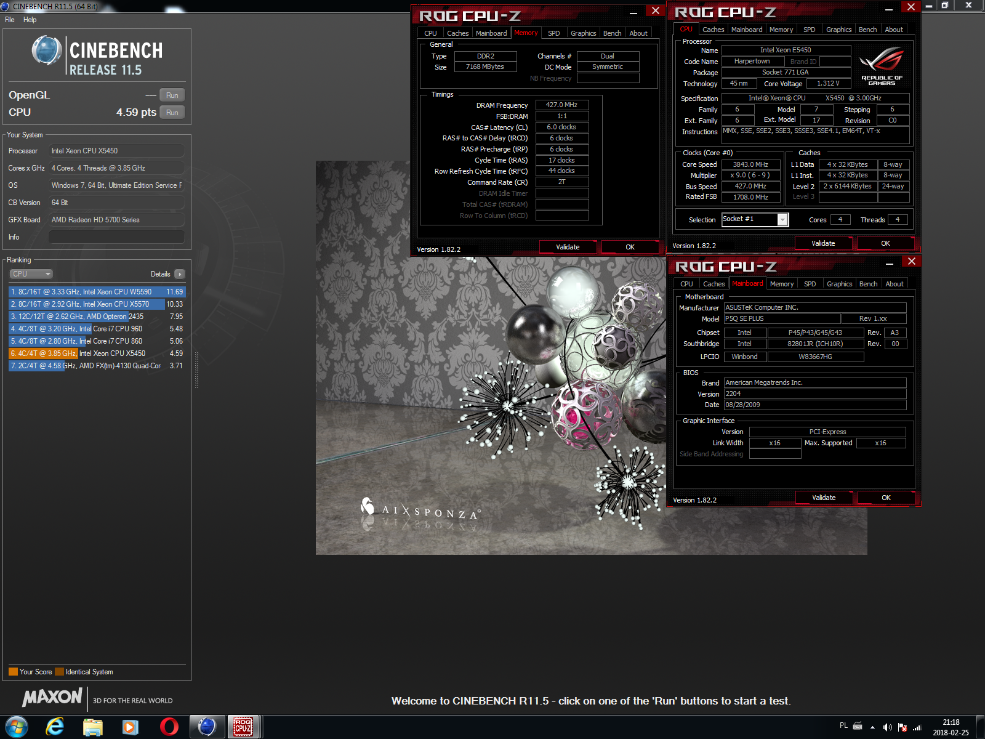The width and height of the screenshot is (985, 739).
Task: Close the Mainboard CPU-Z window
Action: (x=912, y=261)
